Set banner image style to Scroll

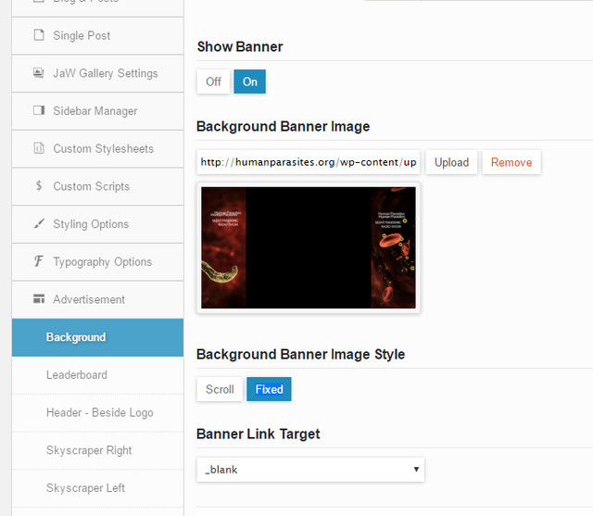coord(220,389)
